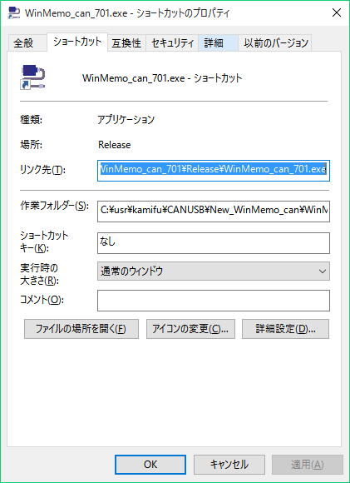Switch to the 全般 tab

23,43
